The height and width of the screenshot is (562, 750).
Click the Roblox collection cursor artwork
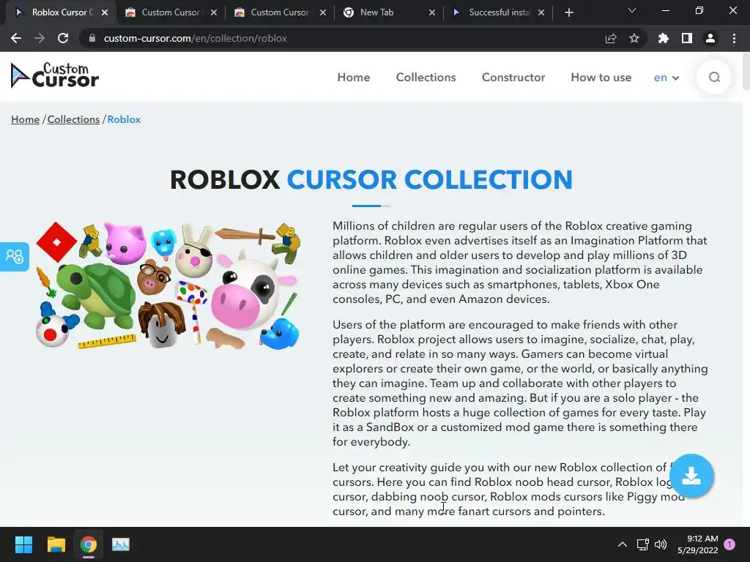click(x=168, y=286)
